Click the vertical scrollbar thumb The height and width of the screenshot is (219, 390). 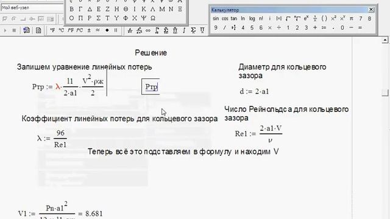(385, 92)
